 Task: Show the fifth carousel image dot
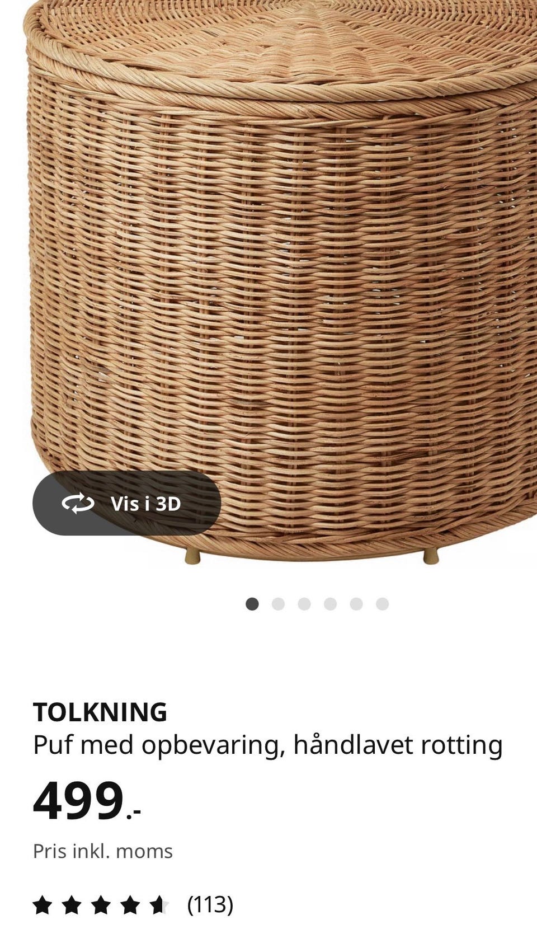(356, 604)
